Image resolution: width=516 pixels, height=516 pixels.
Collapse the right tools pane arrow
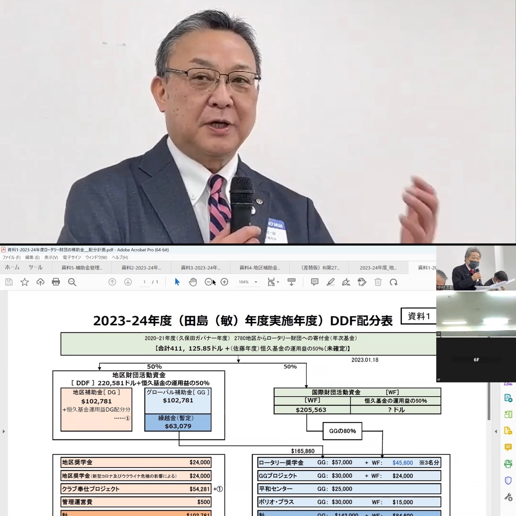click(496, 431)
